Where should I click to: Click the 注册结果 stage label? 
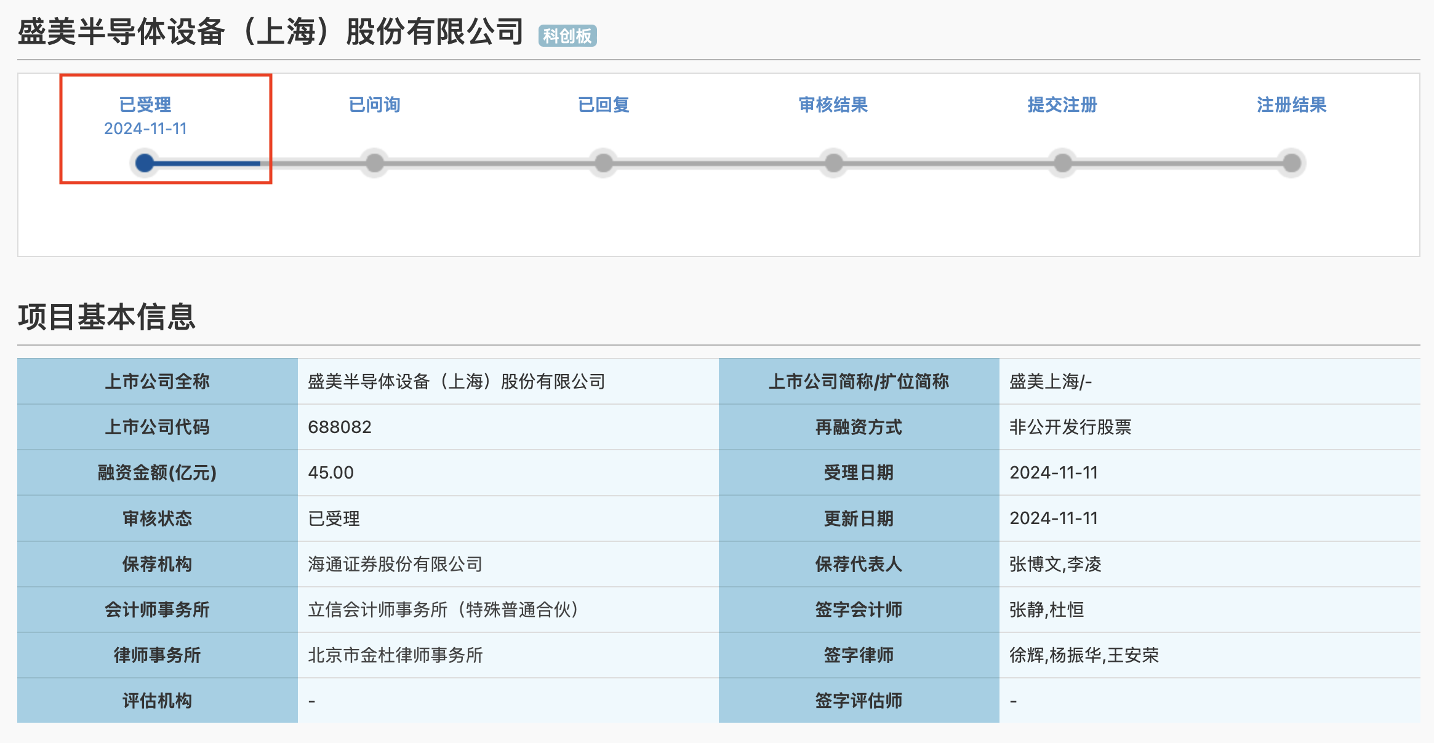click(x=1292, y=105)
